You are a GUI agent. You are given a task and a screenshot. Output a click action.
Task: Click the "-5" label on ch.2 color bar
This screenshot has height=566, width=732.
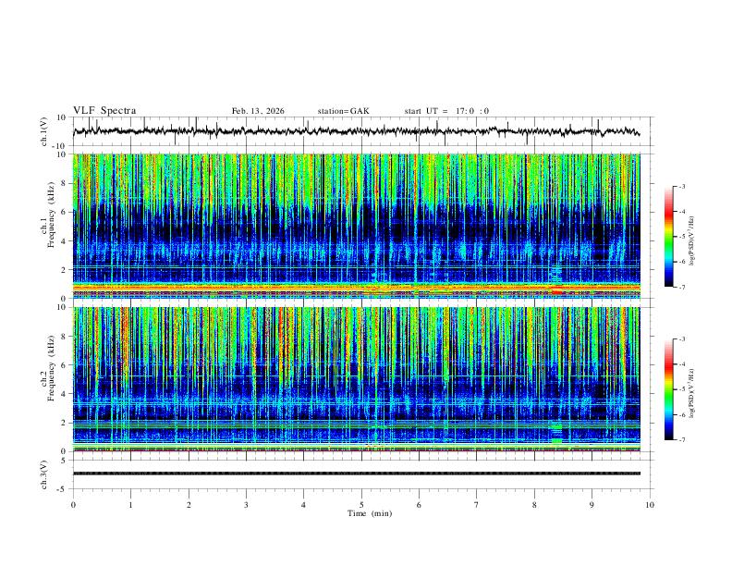tap(681, 389)
